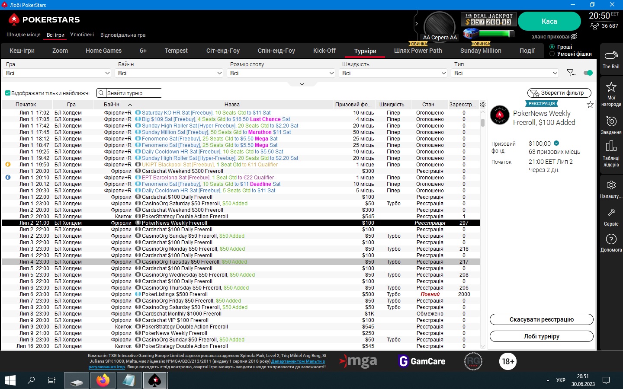
Task: Select PokerListings $500 Freeroll row
Action: 241,294
